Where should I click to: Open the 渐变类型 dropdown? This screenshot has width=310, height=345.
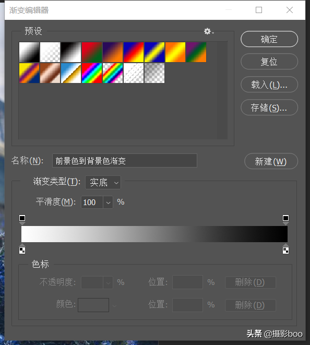coord(103,182)
